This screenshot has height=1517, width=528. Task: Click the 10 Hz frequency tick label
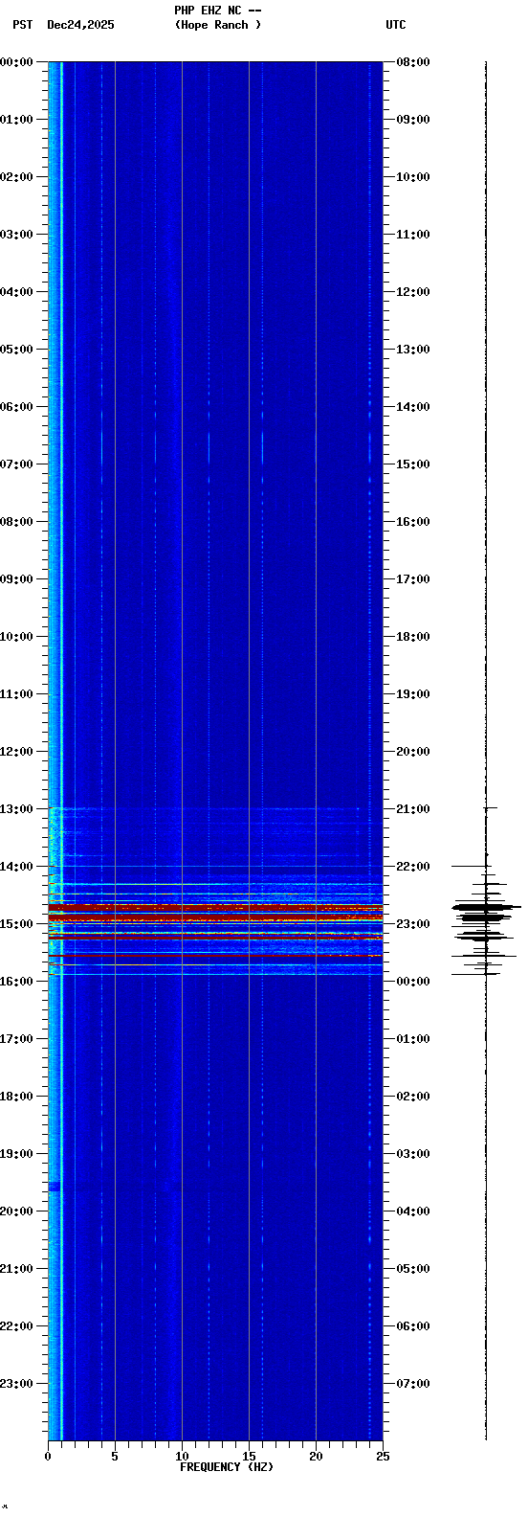pos(182,1457)
